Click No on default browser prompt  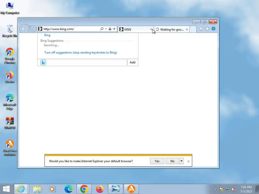pyautogui.click(x=172, y=161)
